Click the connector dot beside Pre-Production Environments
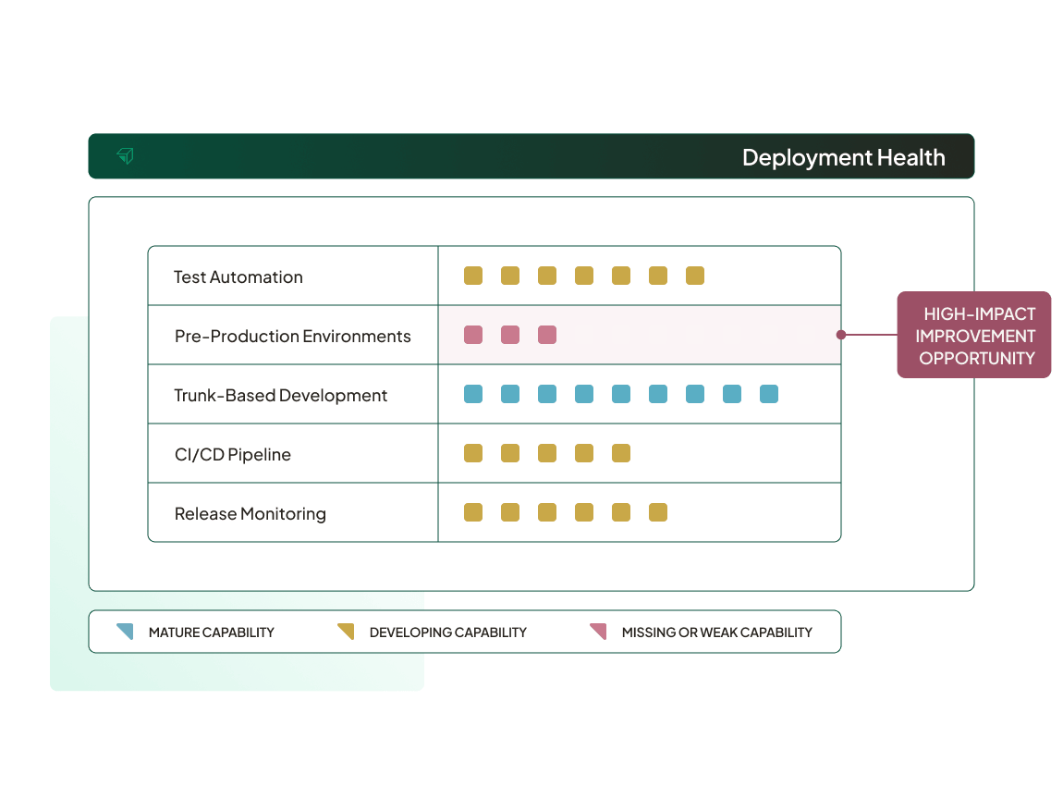 click(x=841, y=335)
